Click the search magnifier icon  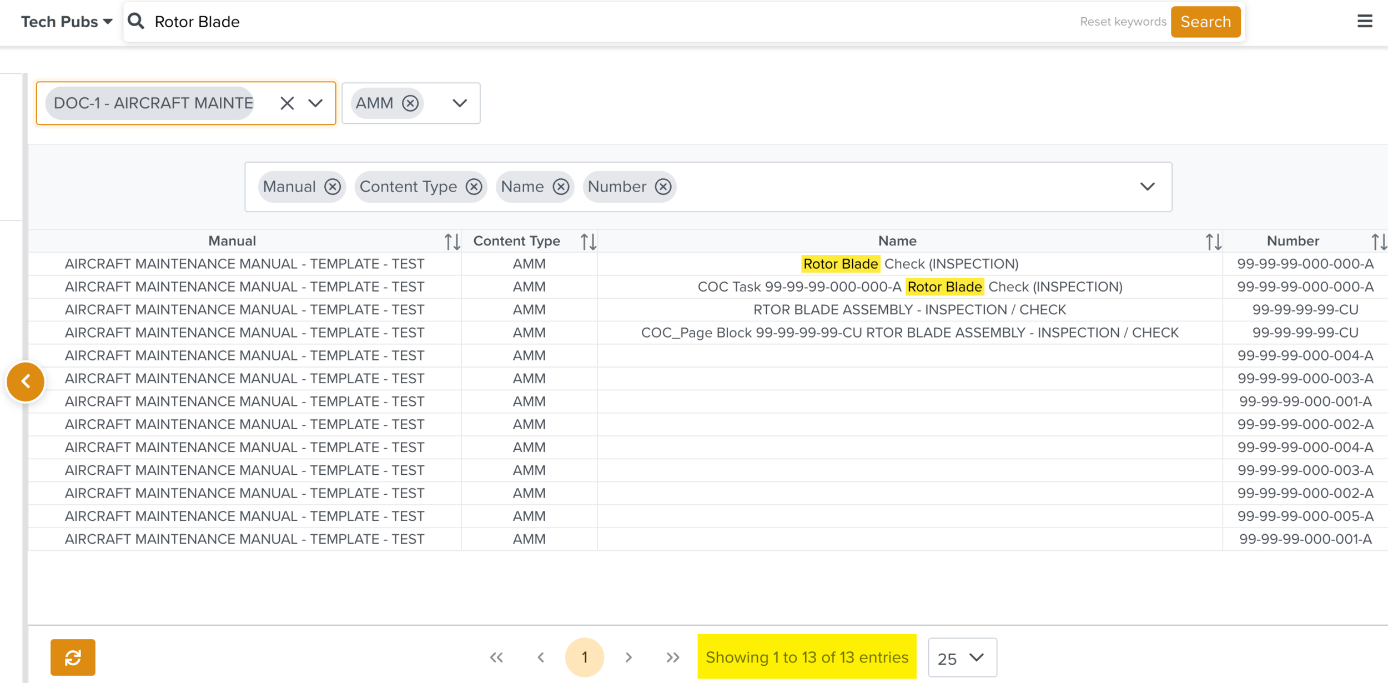click(x=136, y=21)
